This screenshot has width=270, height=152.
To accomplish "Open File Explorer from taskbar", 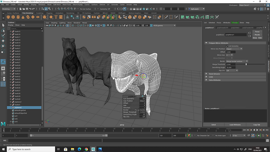I will [x=72, y=149].
